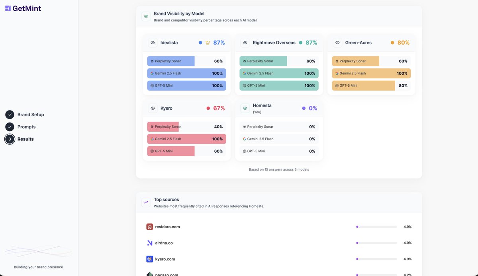
Task: Click the residaro.com citation progress bar
Action: [x=376, y=227]
